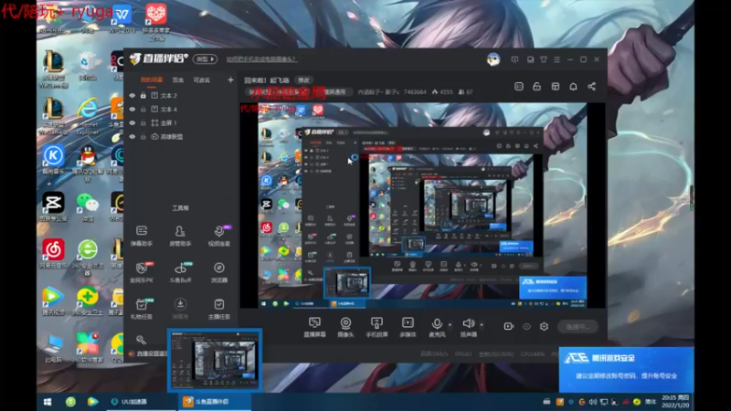Expand the speaker volume arrow

coord(482,324)
